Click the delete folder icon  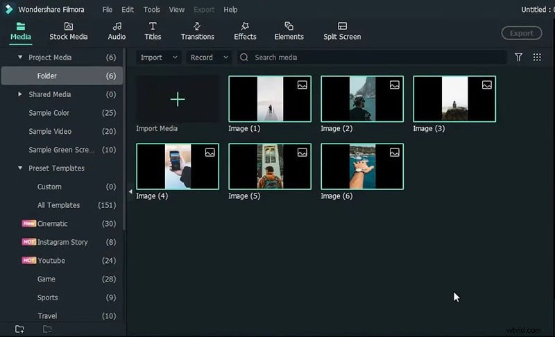pyautogui.click(x=47, y=329)
